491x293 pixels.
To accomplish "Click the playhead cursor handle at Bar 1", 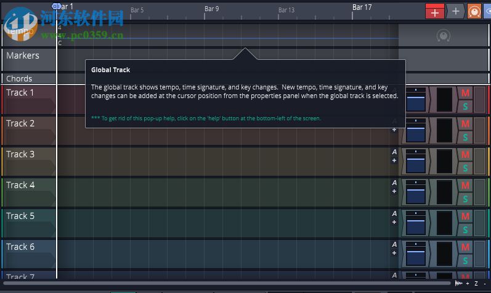I will pos(56,6).
